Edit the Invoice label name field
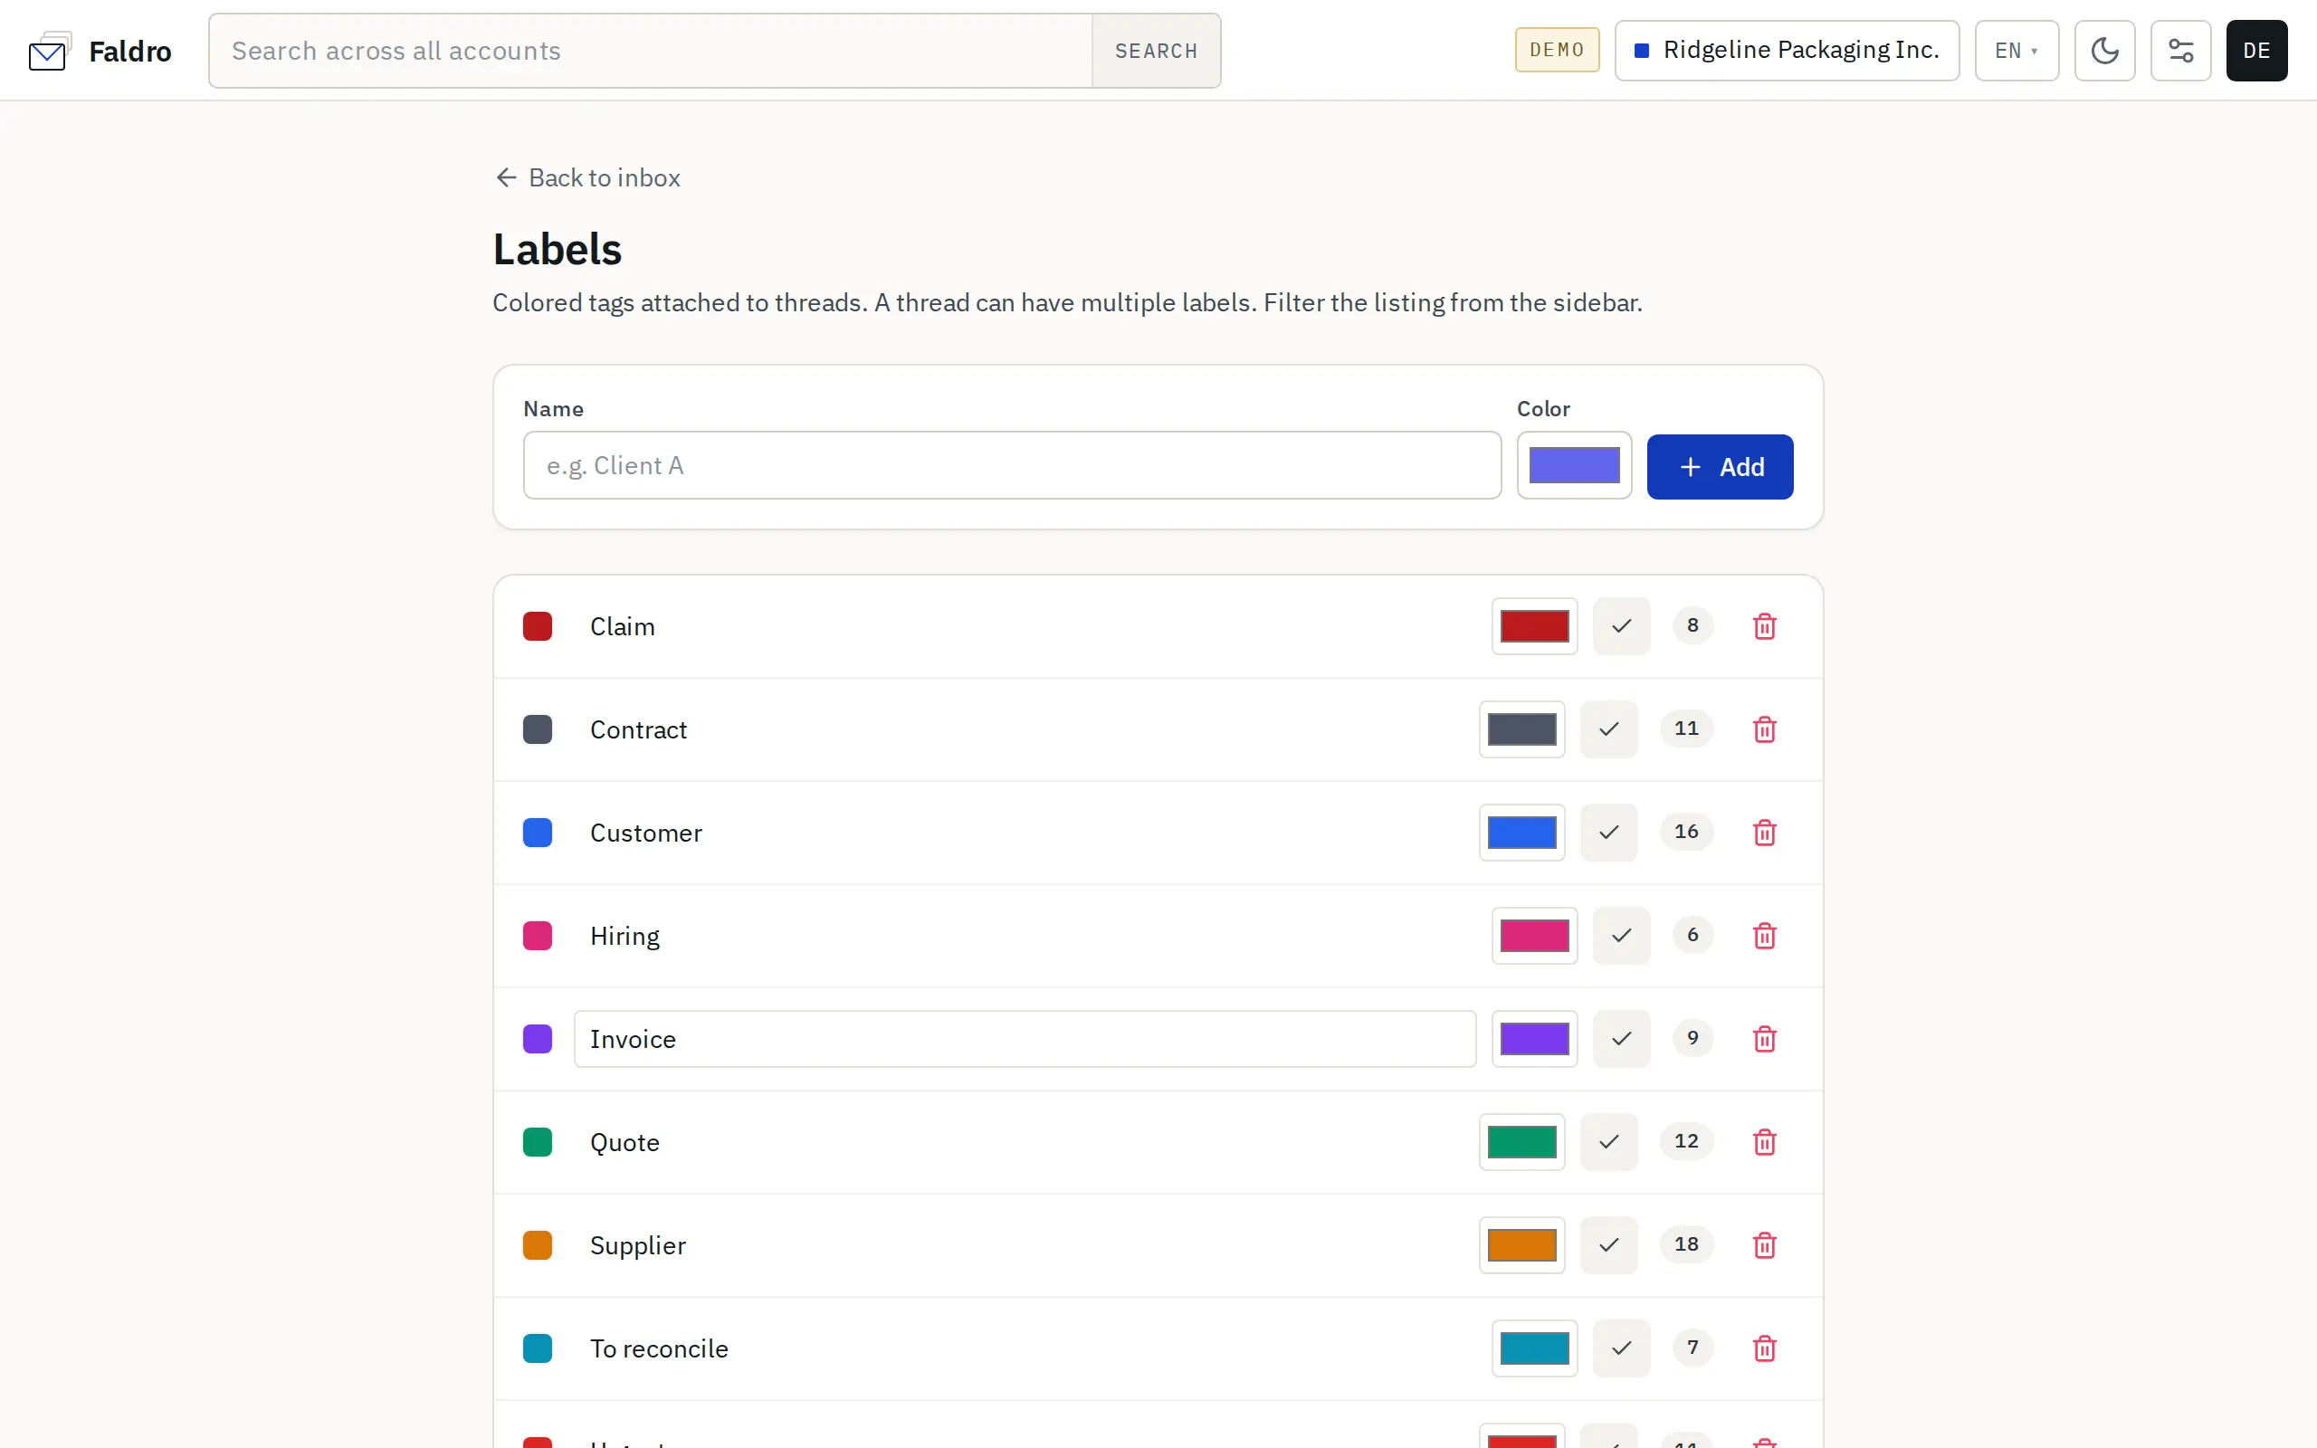 click(x=1025, y=1039)
